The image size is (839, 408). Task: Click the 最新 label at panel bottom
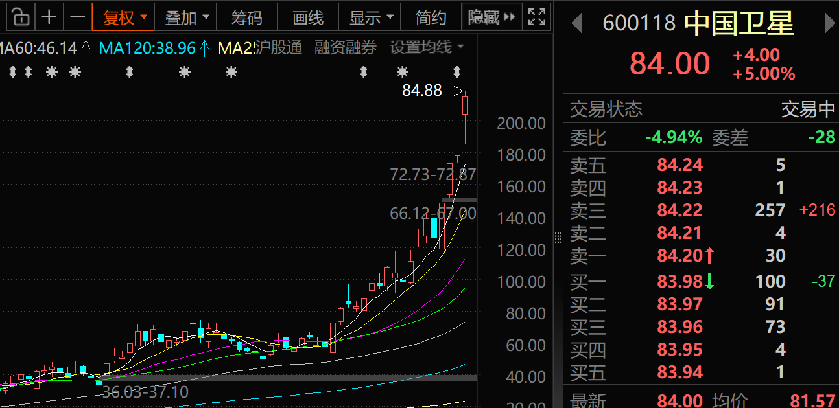point(588,402)
